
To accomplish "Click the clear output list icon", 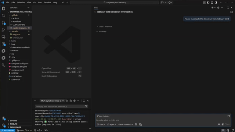I will tap(67, 101).
